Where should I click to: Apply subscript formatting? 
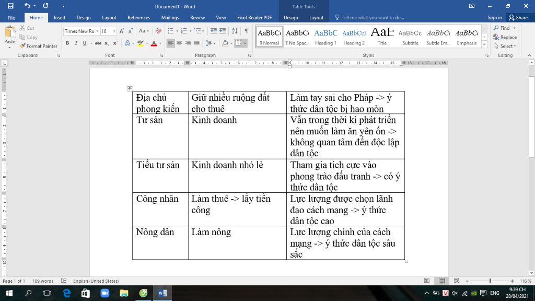point(107,43)
